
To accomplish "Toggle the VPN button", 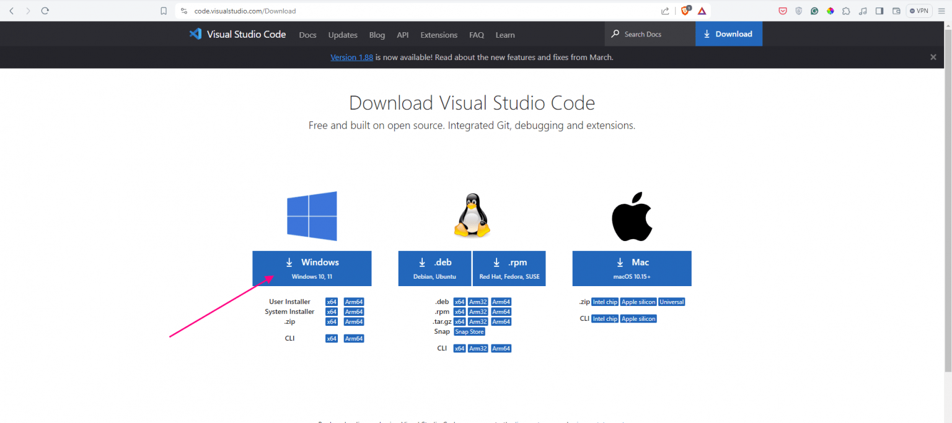I will (x=919, y=11).
